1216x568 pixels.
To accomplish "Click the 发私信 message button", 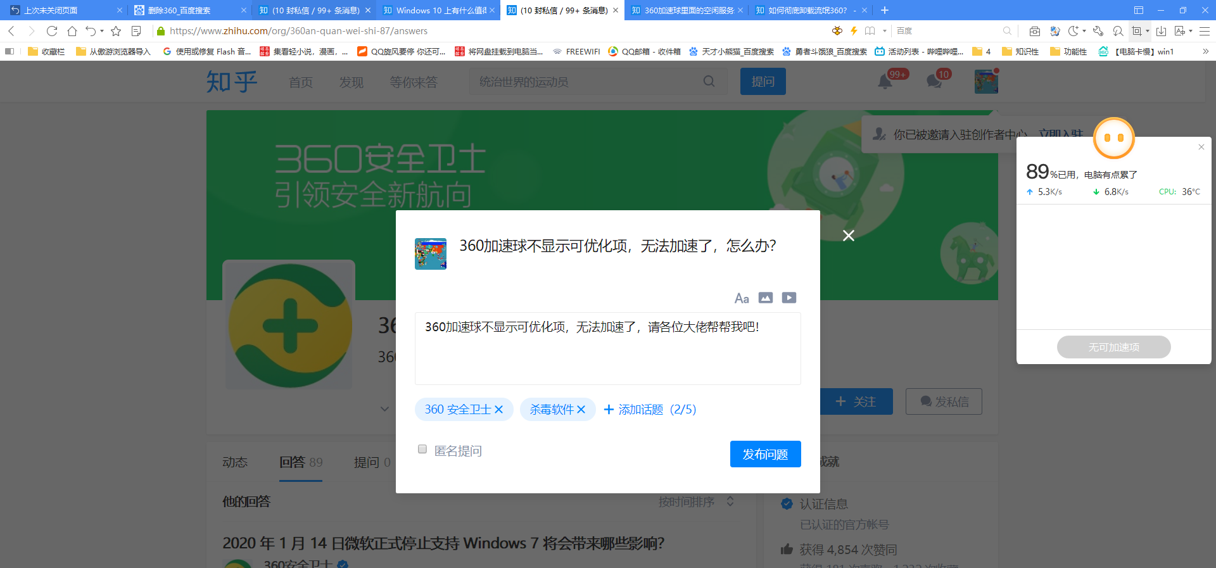I will click(944, 401).
